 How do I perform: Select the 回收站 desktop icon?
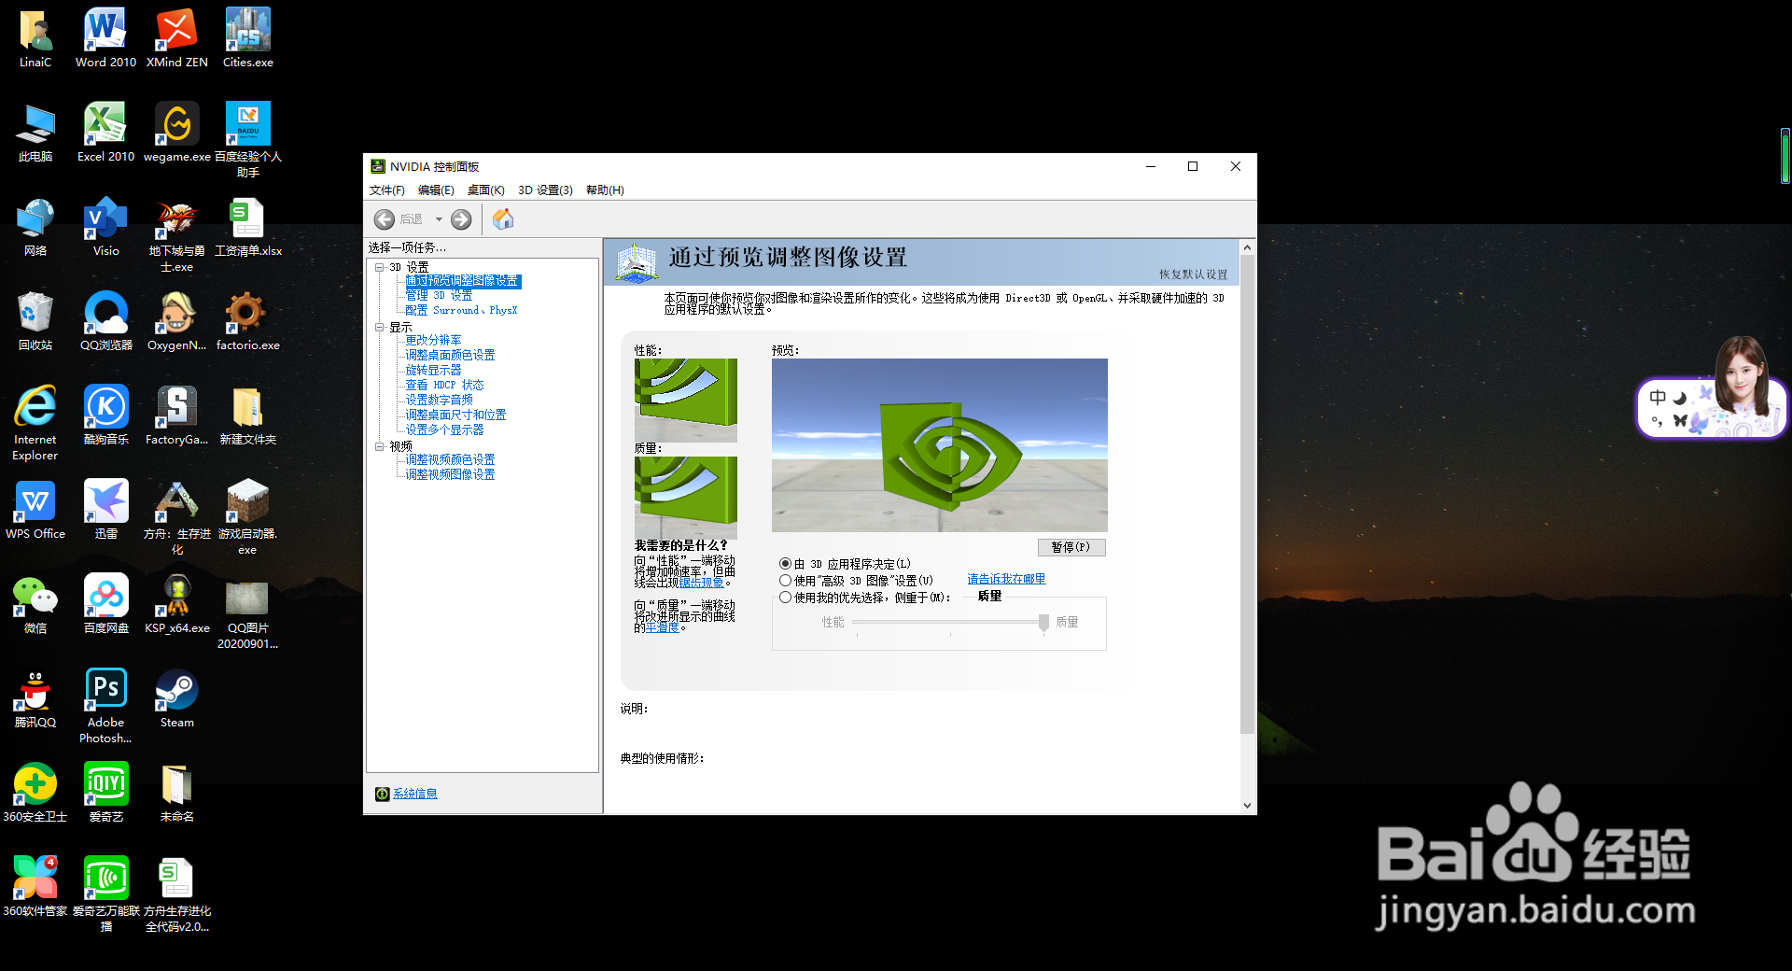point(35,321)
